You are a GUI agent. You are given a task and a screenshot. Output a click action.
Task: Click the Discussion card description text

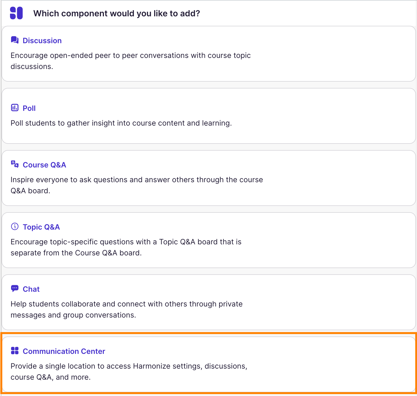point(130,61)
